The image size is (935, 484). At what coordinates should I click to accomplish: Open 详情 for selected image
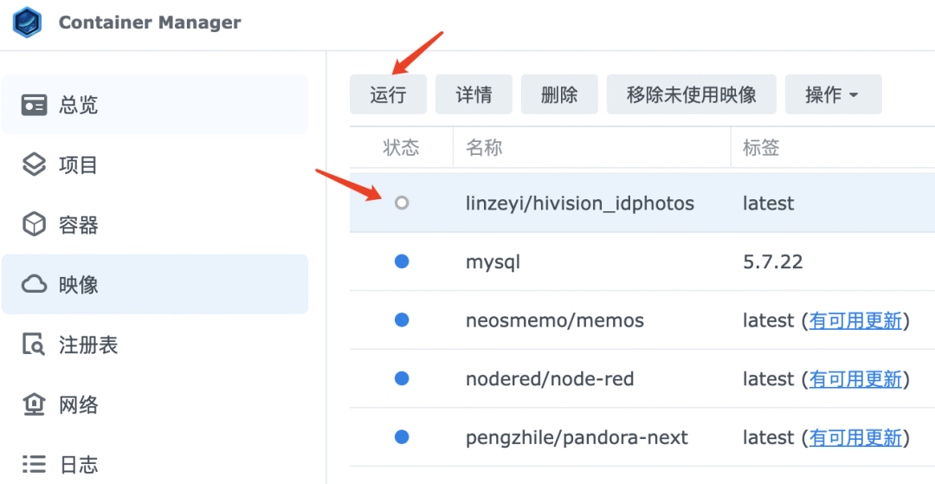point(474,94)
